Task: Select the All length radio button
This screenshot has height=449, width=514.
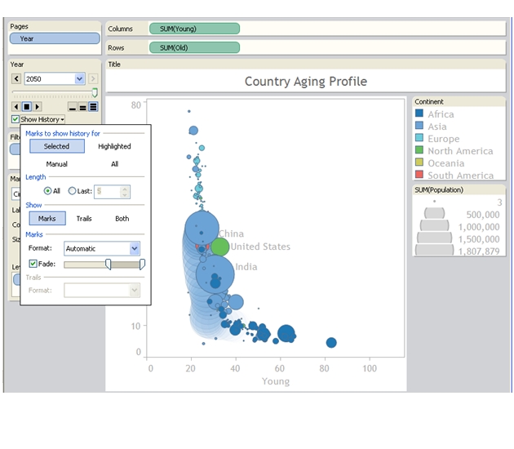Action: (48, 191)
